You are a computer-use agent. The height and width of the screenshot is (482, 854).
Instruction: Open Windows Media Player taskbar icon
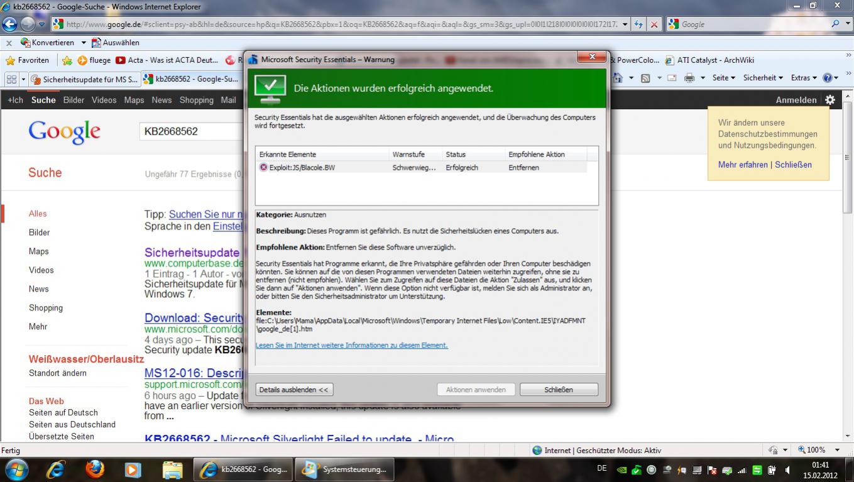[x=133, y=469]
